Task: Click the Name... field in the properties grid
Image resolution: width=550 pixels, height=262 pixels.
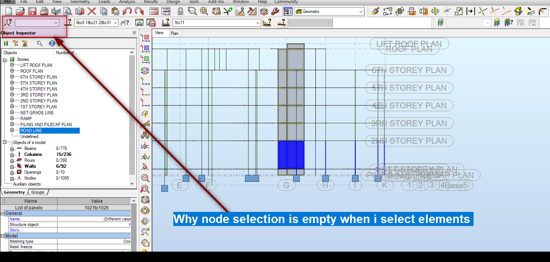Action: [16, 219]
